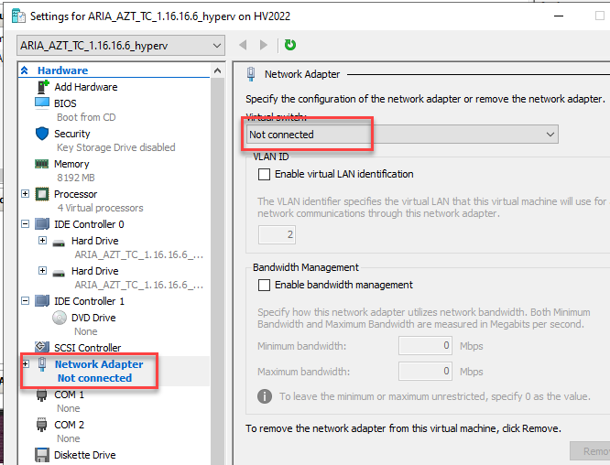This screenshot has width=610, height=465.
Task: Open the virtual machine selector dropdown
Action: [x=121, y=46]
